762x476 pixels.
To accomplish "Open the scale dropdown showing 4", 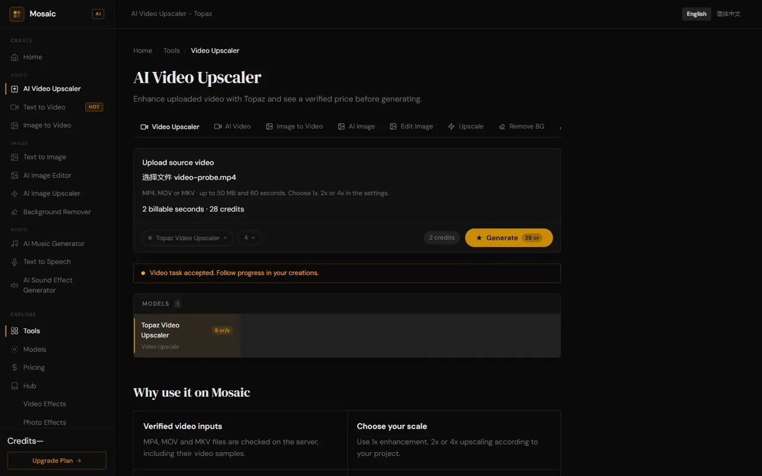I will (x=249, y=238).
